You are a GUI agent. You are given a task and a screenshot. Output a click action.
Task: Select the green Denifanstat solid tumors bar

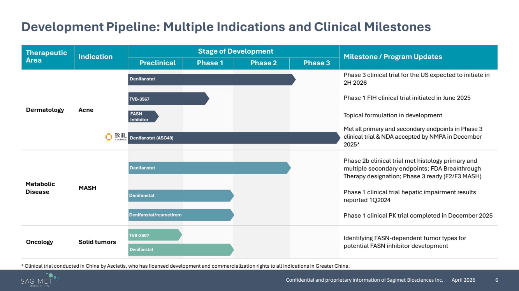coord(181,250)
